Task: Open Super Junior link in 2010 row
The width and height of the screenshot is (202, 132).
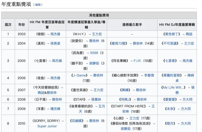Action: (47, 126)
